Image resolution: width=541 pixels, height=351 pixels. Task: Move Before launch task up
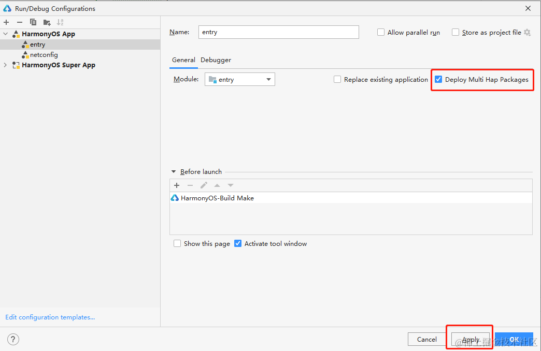217,185
